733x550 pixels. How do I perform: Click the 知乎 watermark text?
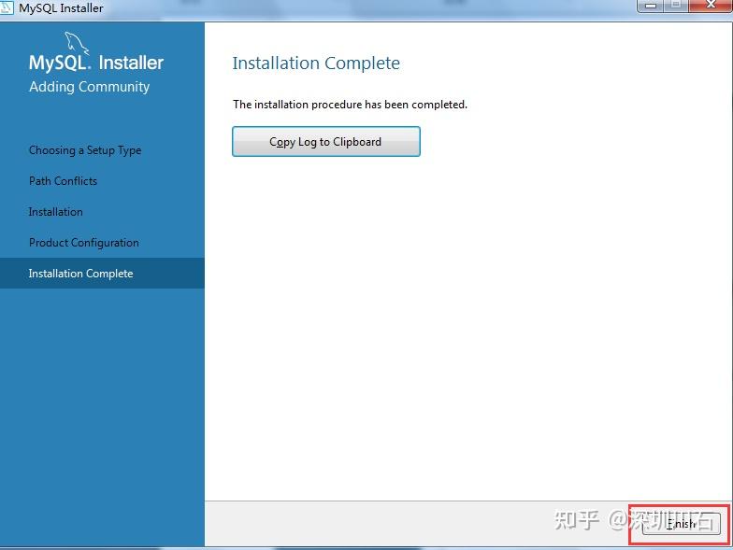pyautogui.click(x=577, y=519)
